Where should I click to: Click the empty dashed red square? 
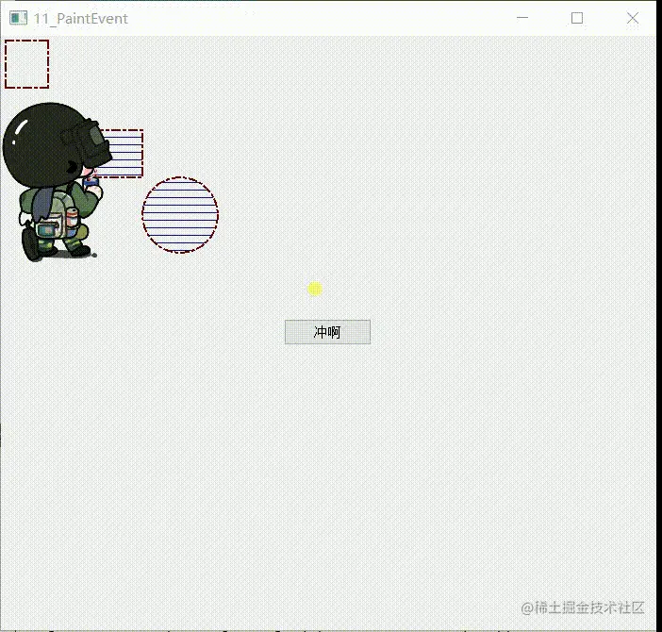(27, 64)
